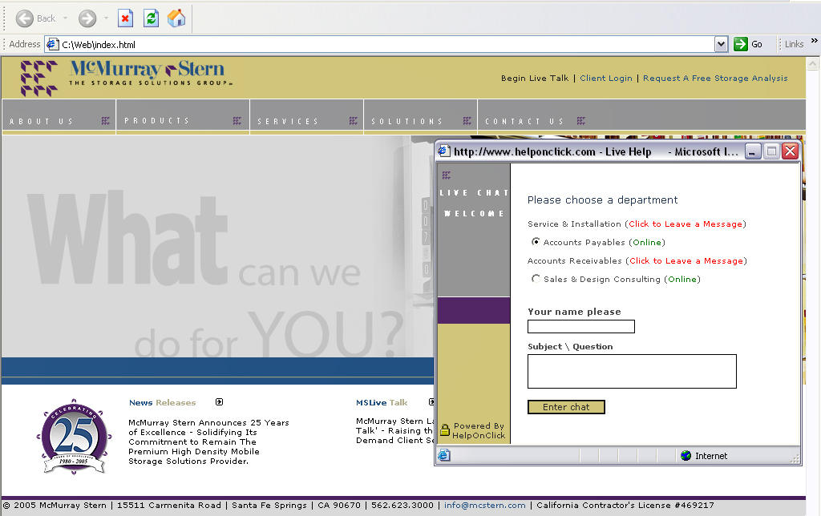Click the green Go arrow button
This screenshot has height=516, width=821.
(740, 44)
